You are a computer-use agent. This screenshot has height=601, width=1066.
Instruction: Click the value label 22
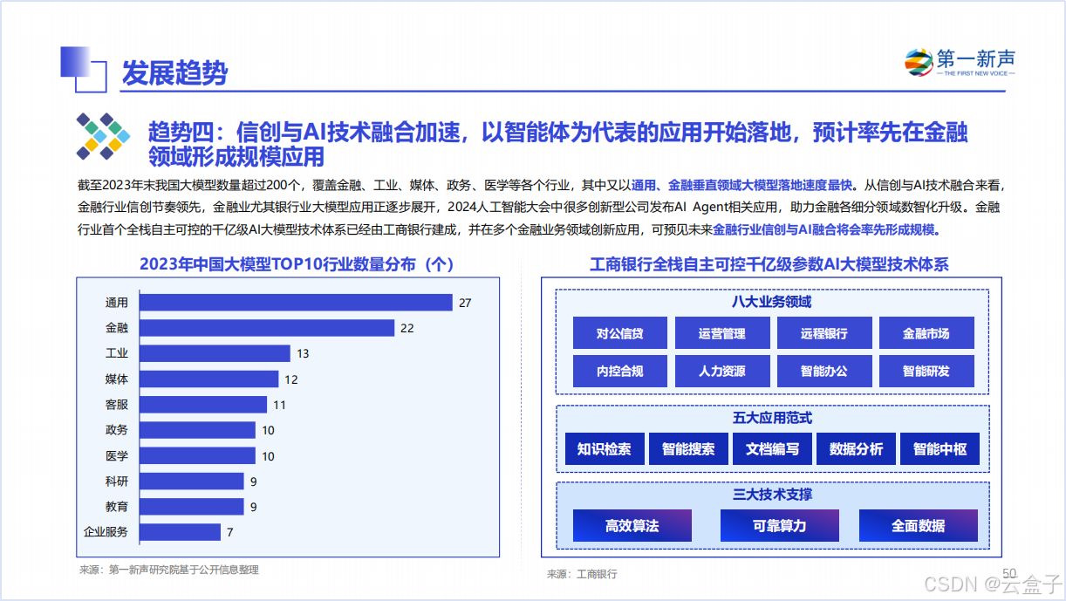[407, 329]
